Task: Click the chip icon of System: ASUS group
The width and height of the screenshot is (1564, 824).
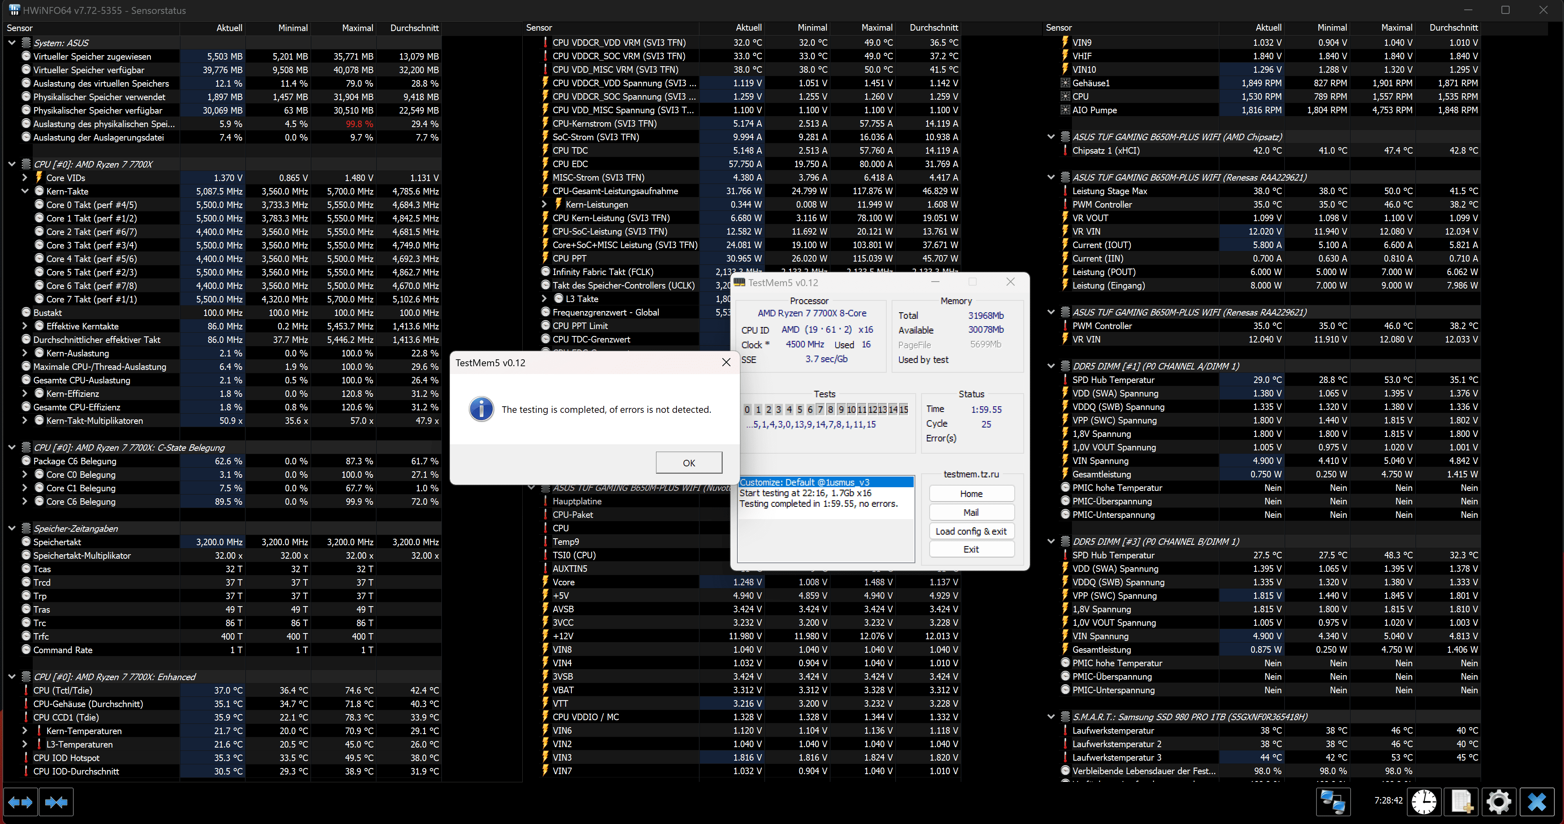Action: [x=26, y=43]
